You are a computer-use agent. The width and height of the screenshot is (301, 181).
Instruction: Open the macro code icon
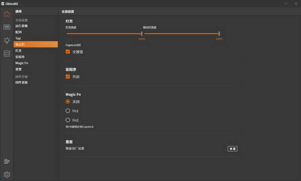tap(7, 54)
